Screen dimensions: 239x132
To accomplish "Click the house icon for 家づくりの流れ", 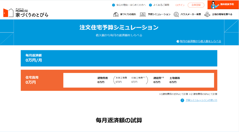I will click(116, 14).
